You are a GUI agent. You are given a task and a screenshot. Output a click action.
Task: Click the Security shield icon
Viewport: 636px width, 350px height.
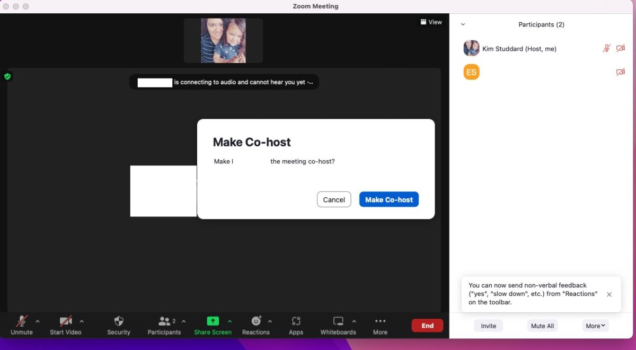click(x=119, y=321)
